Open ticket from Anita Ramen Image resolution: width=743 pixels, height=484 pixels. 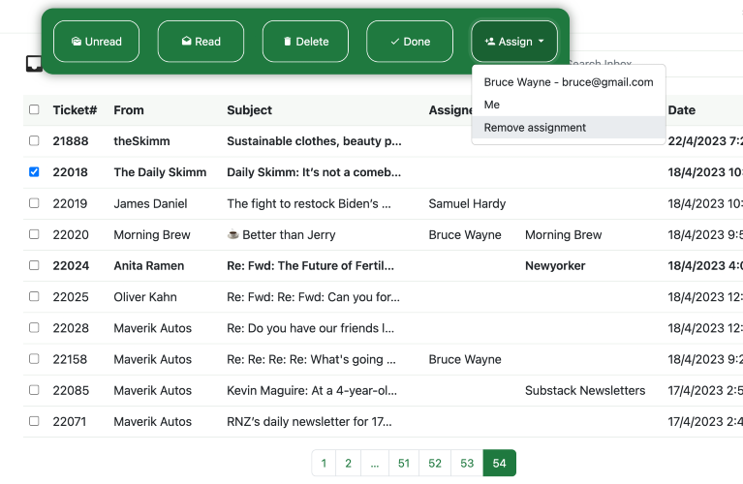click(149, 265)
